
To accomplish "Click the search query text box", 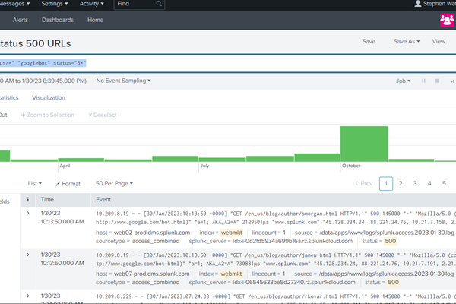I will [x=228, y=63].
